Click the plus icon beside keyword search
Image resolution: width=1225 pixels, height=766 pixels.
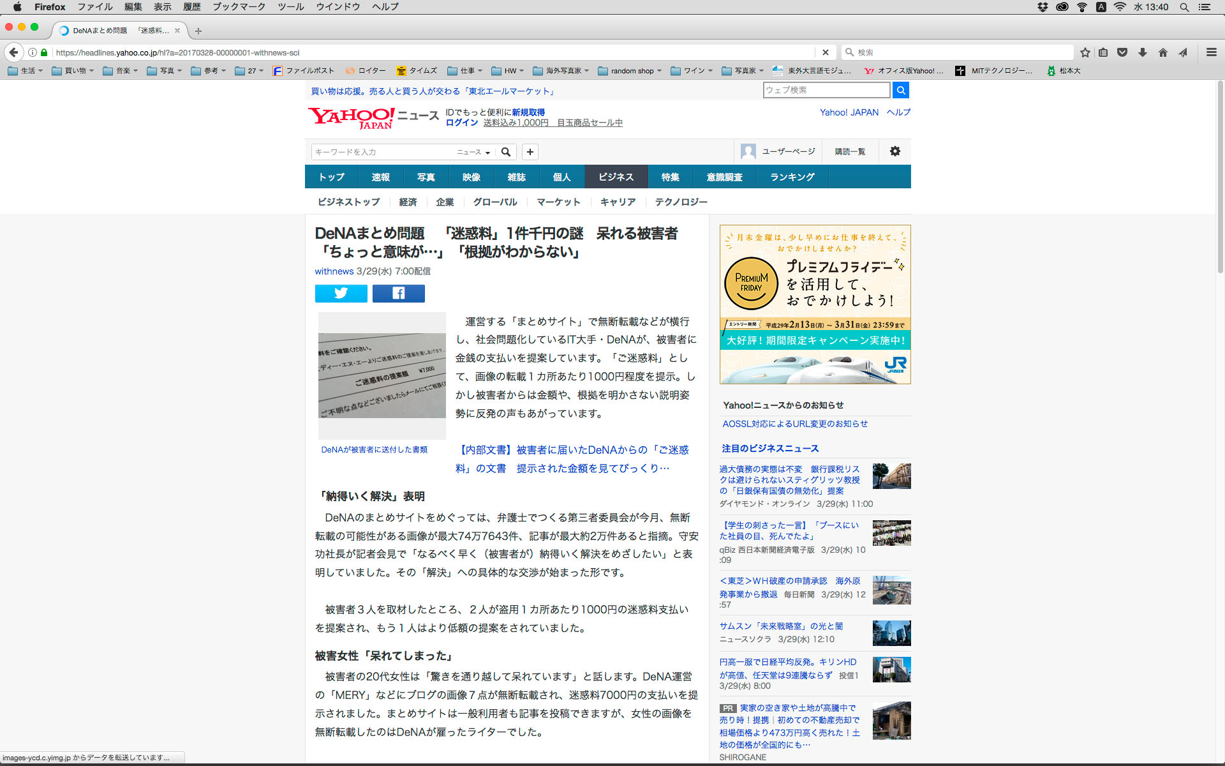pyautogui.click(x=530, y=152)
